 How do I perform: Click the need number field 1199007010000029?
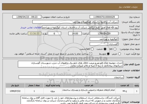(104, 17)
